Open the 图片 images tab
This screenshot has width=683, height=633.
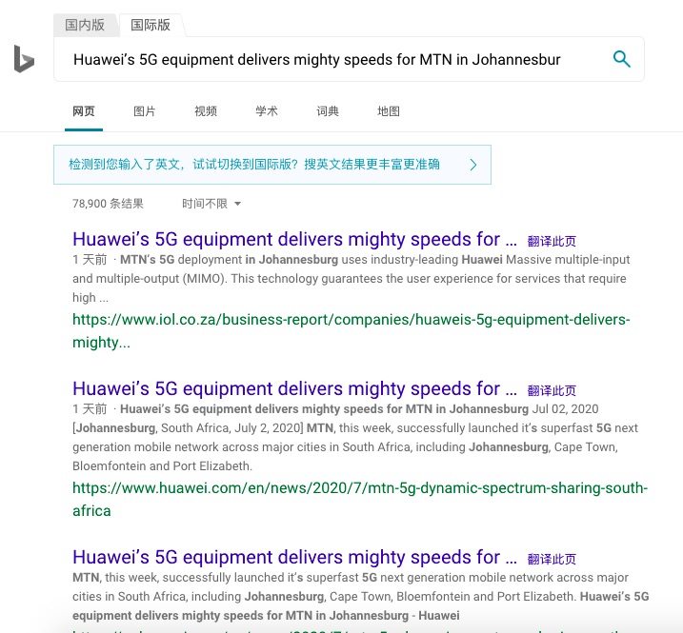145,111
